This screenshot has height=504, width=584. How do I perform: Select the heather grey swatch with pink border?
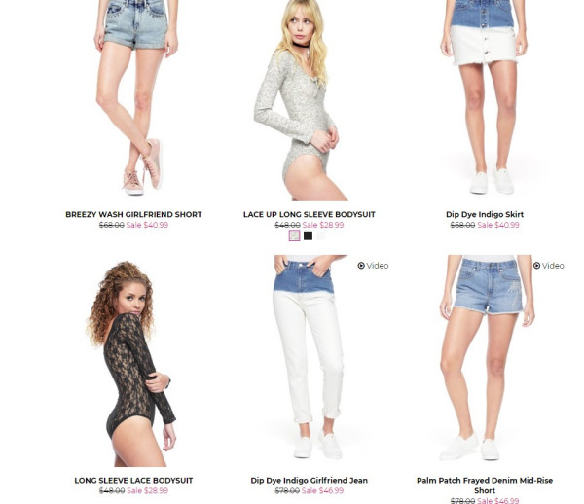point(294,235)
